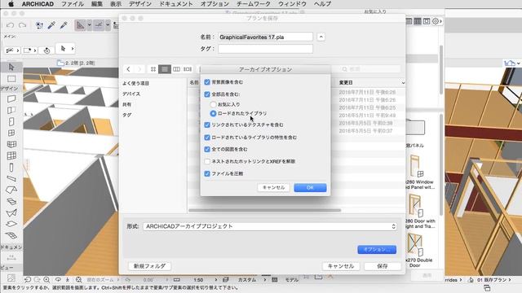Click the Undo arrow in toolbar

coord(10,25)
